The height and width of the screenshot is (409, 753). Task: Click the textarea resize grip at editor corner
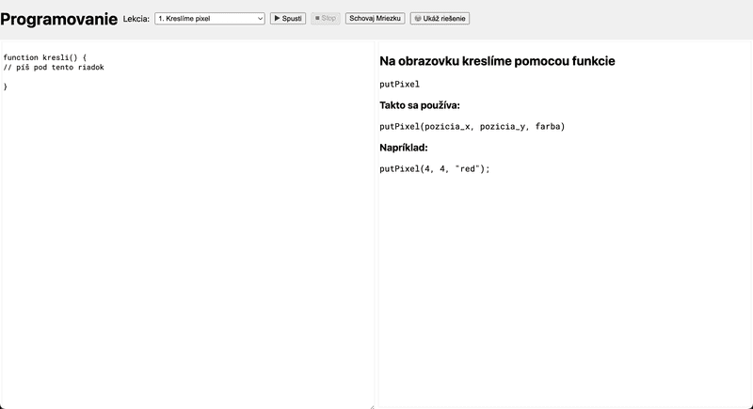372,406
